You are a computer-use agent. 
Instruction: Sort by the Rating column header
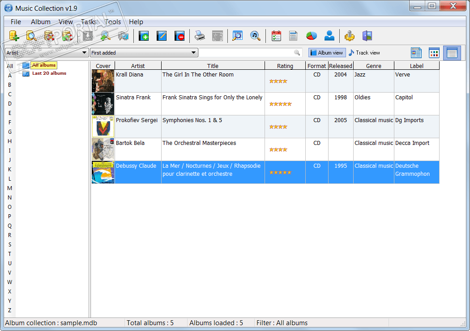coord(285,66)
